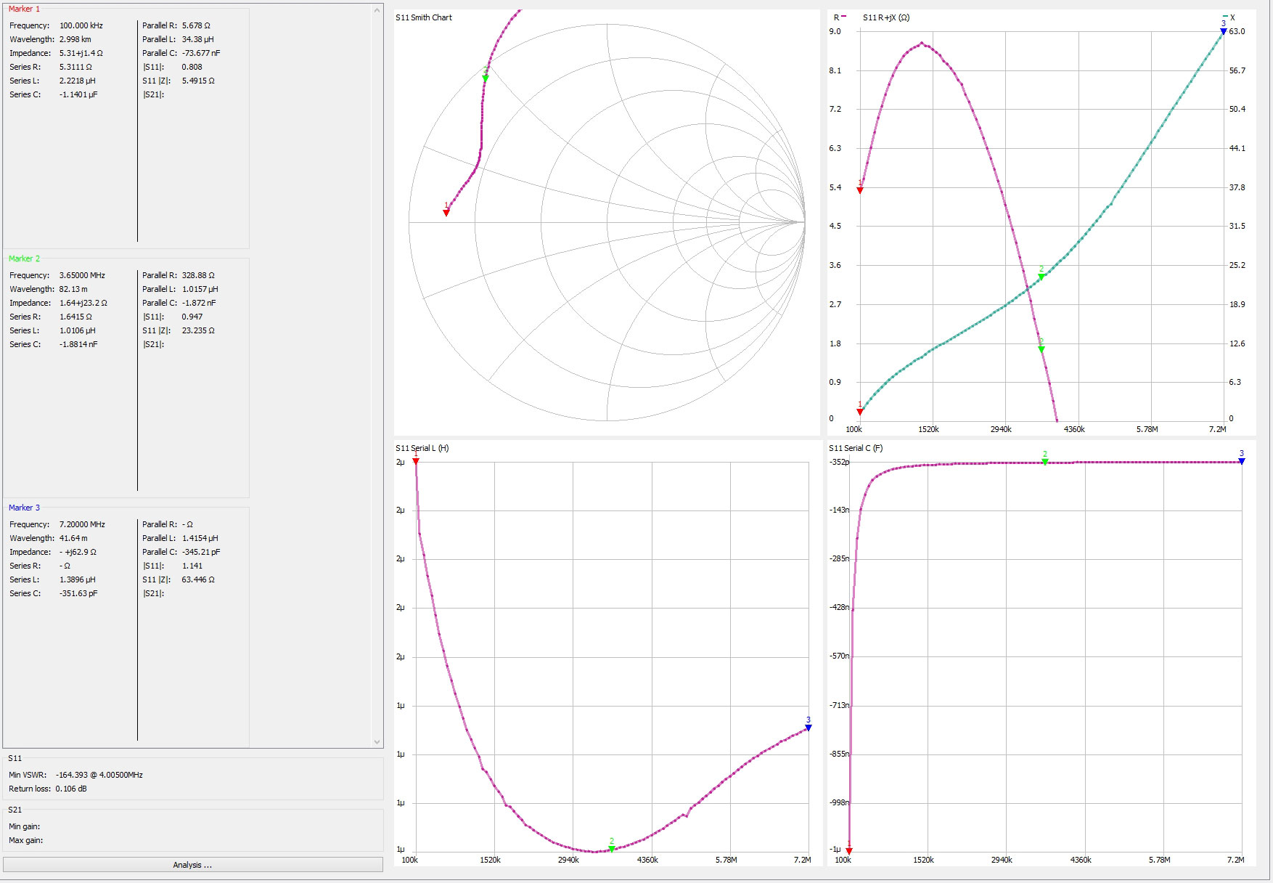Click Marker 1 impedance 5.31+j1.4 Ω

coord(81,53)
